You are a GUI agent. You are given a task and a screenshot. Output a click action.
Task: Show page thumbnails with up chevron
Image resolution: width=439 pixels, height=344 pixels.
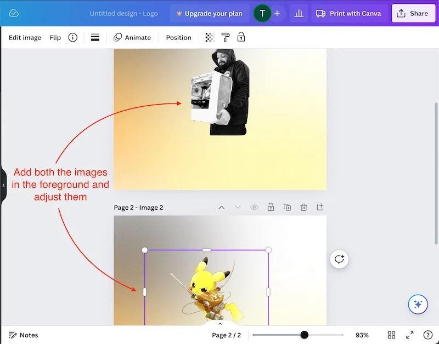220,324
